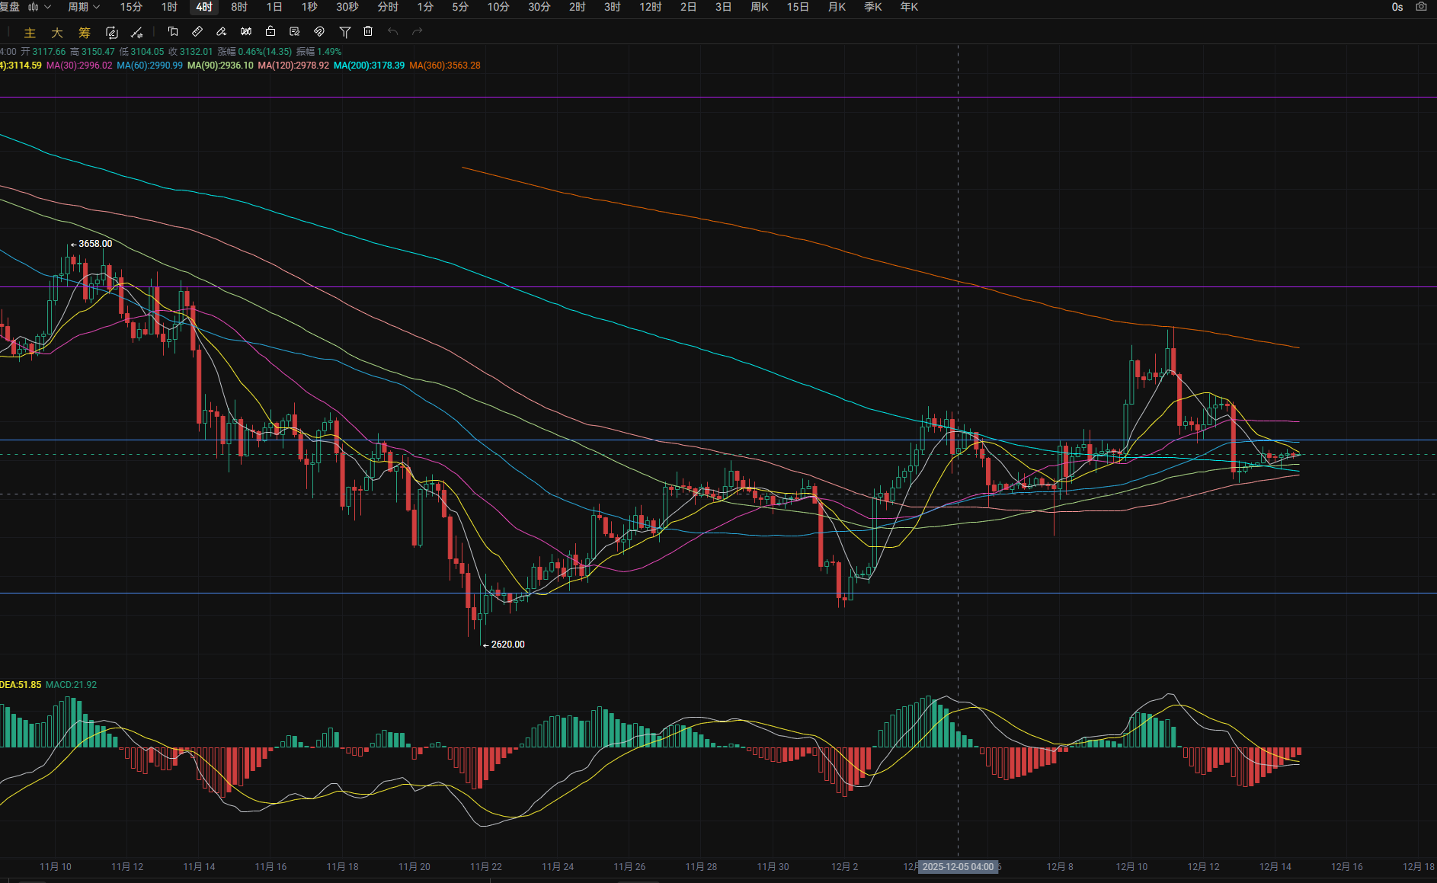Image resolution: width=1437 pixels, height=883 pixels.
Task: Click the camera screenshot icon
Action: pos(1421,7)
